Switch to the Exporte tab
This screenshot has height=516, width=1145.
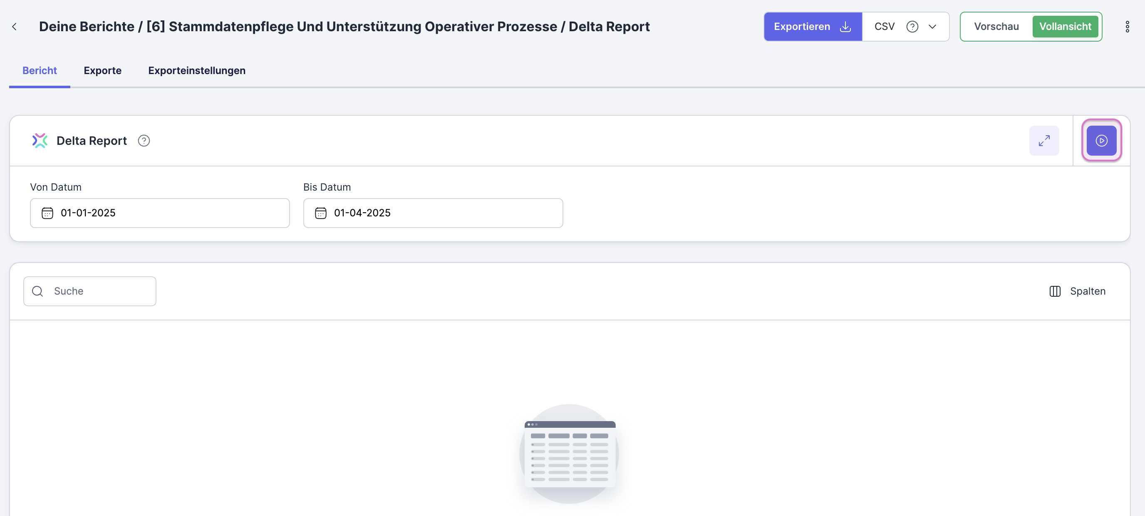pos(102,71)
